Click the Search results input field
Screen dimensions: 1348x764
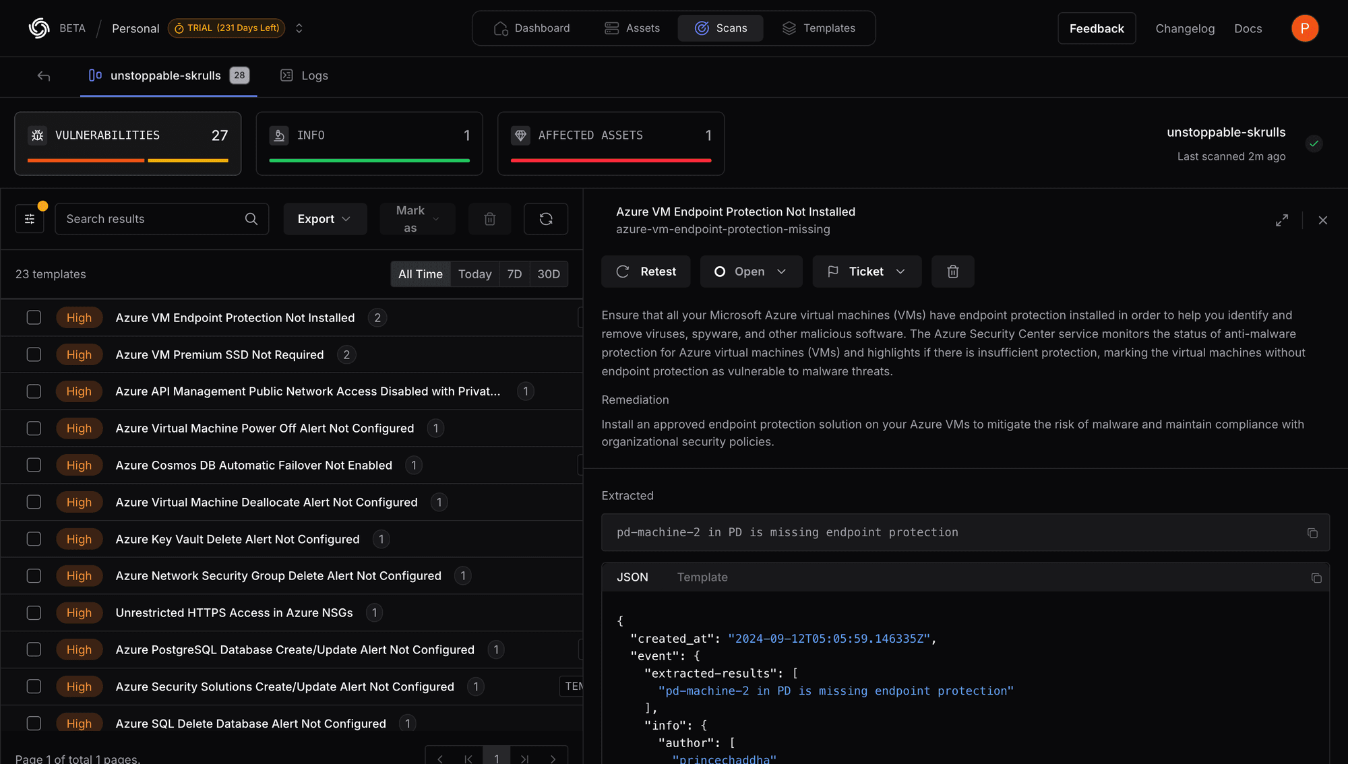coord(152,219)
